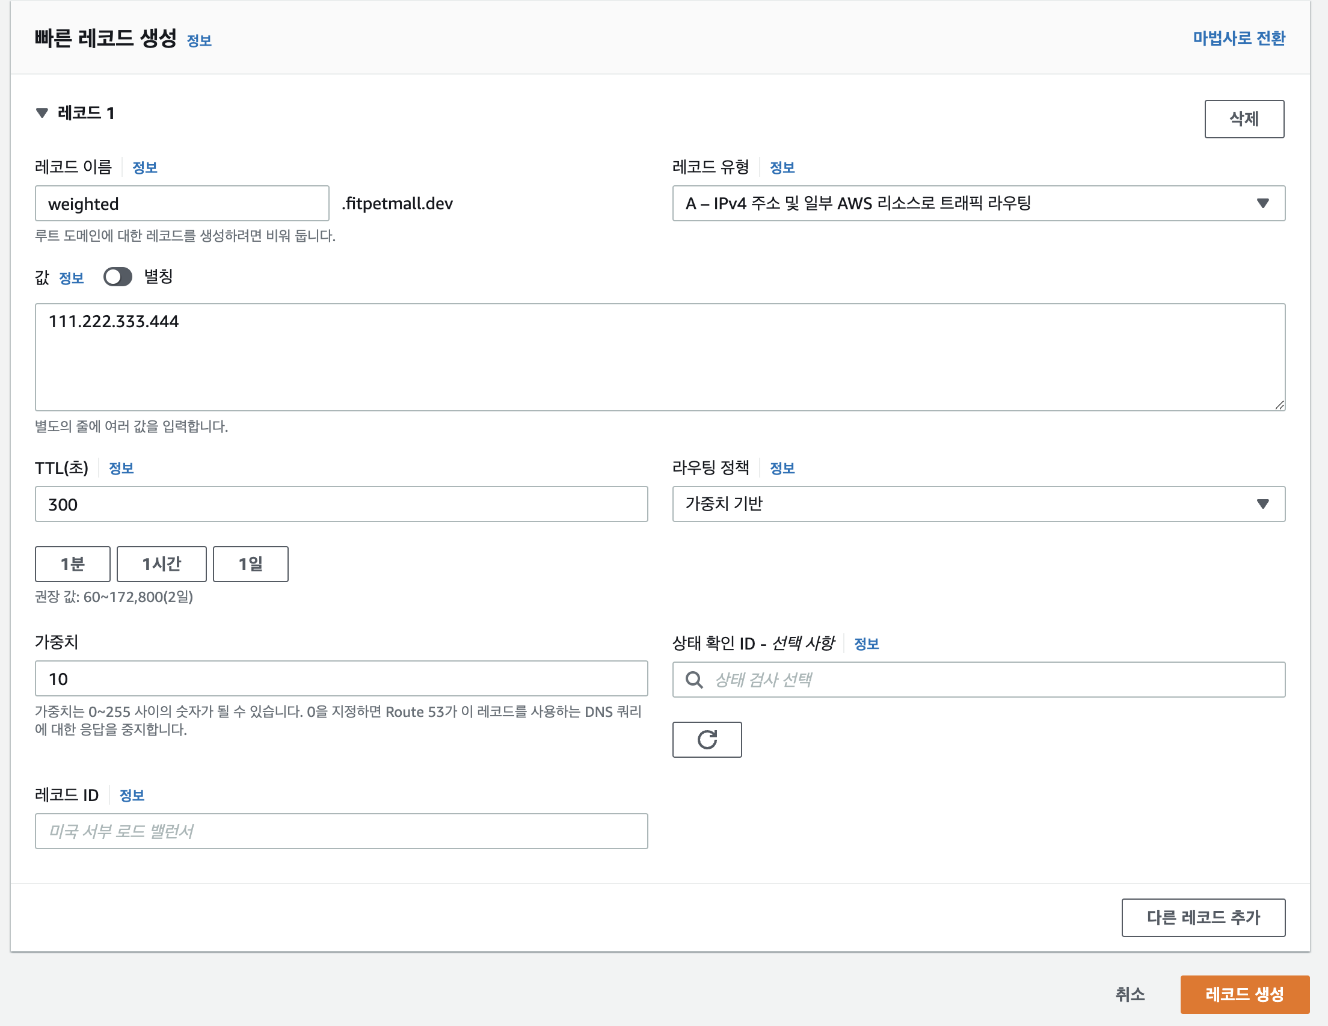Click the value textarea with 111.222.333.444
The width and height of the screenshot is (1328, 1026).
pos(660,356)
